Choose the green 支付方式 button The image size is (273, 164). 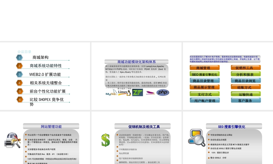click(x=204, y=94)
